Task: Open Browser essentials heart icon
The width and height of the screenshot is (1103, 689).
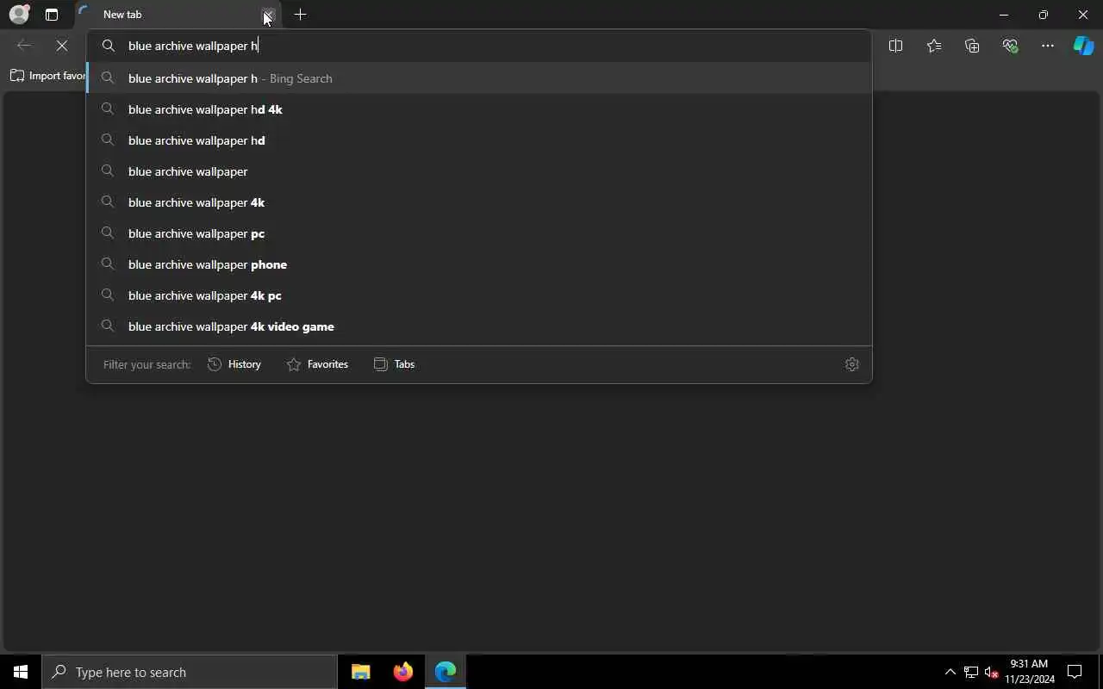Action: pos(1010,46)
